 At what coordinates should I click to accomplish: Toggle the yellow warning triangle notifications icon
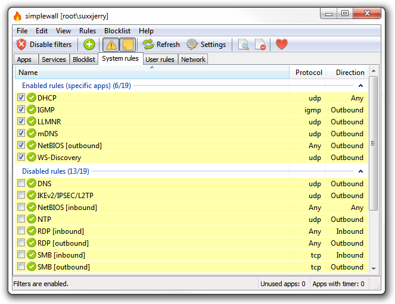tap(111, 45)
